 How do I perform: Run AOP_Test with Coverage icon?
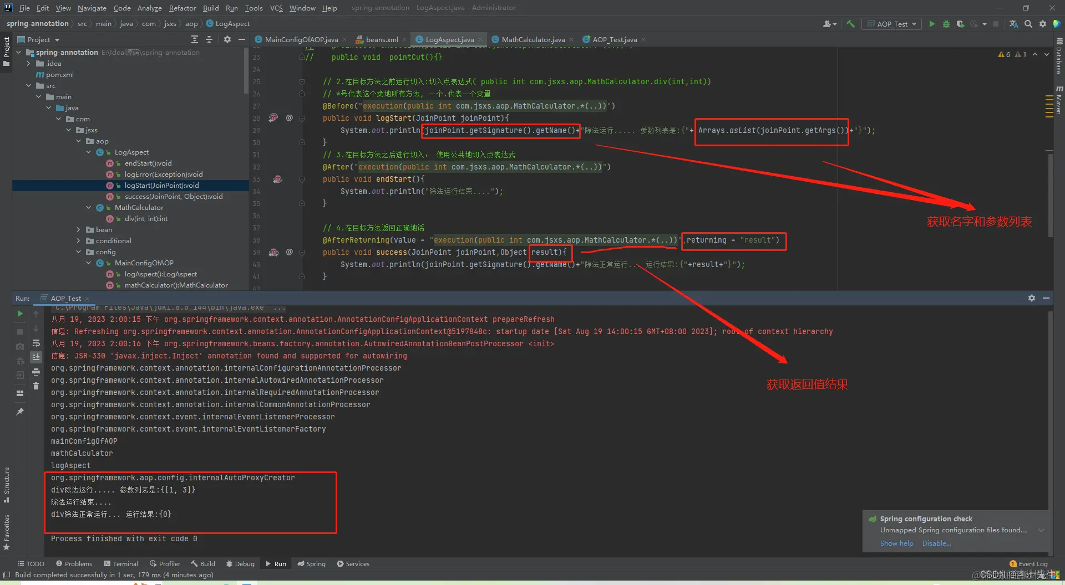click(960, 24)
